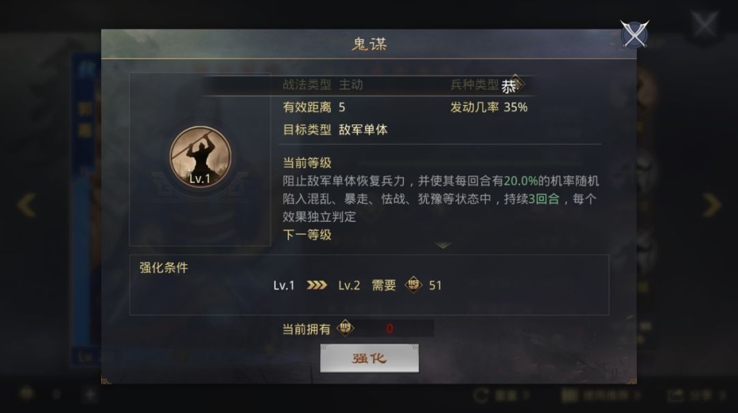Select the 下一等级 next level heading
This screenshot has height=413, width=738.
click(307, 235)
